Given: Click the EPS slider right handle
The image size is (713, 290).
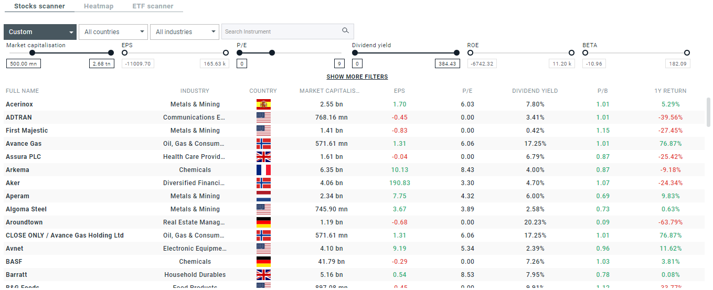Looking at the screenshot, I should [226, 52].
